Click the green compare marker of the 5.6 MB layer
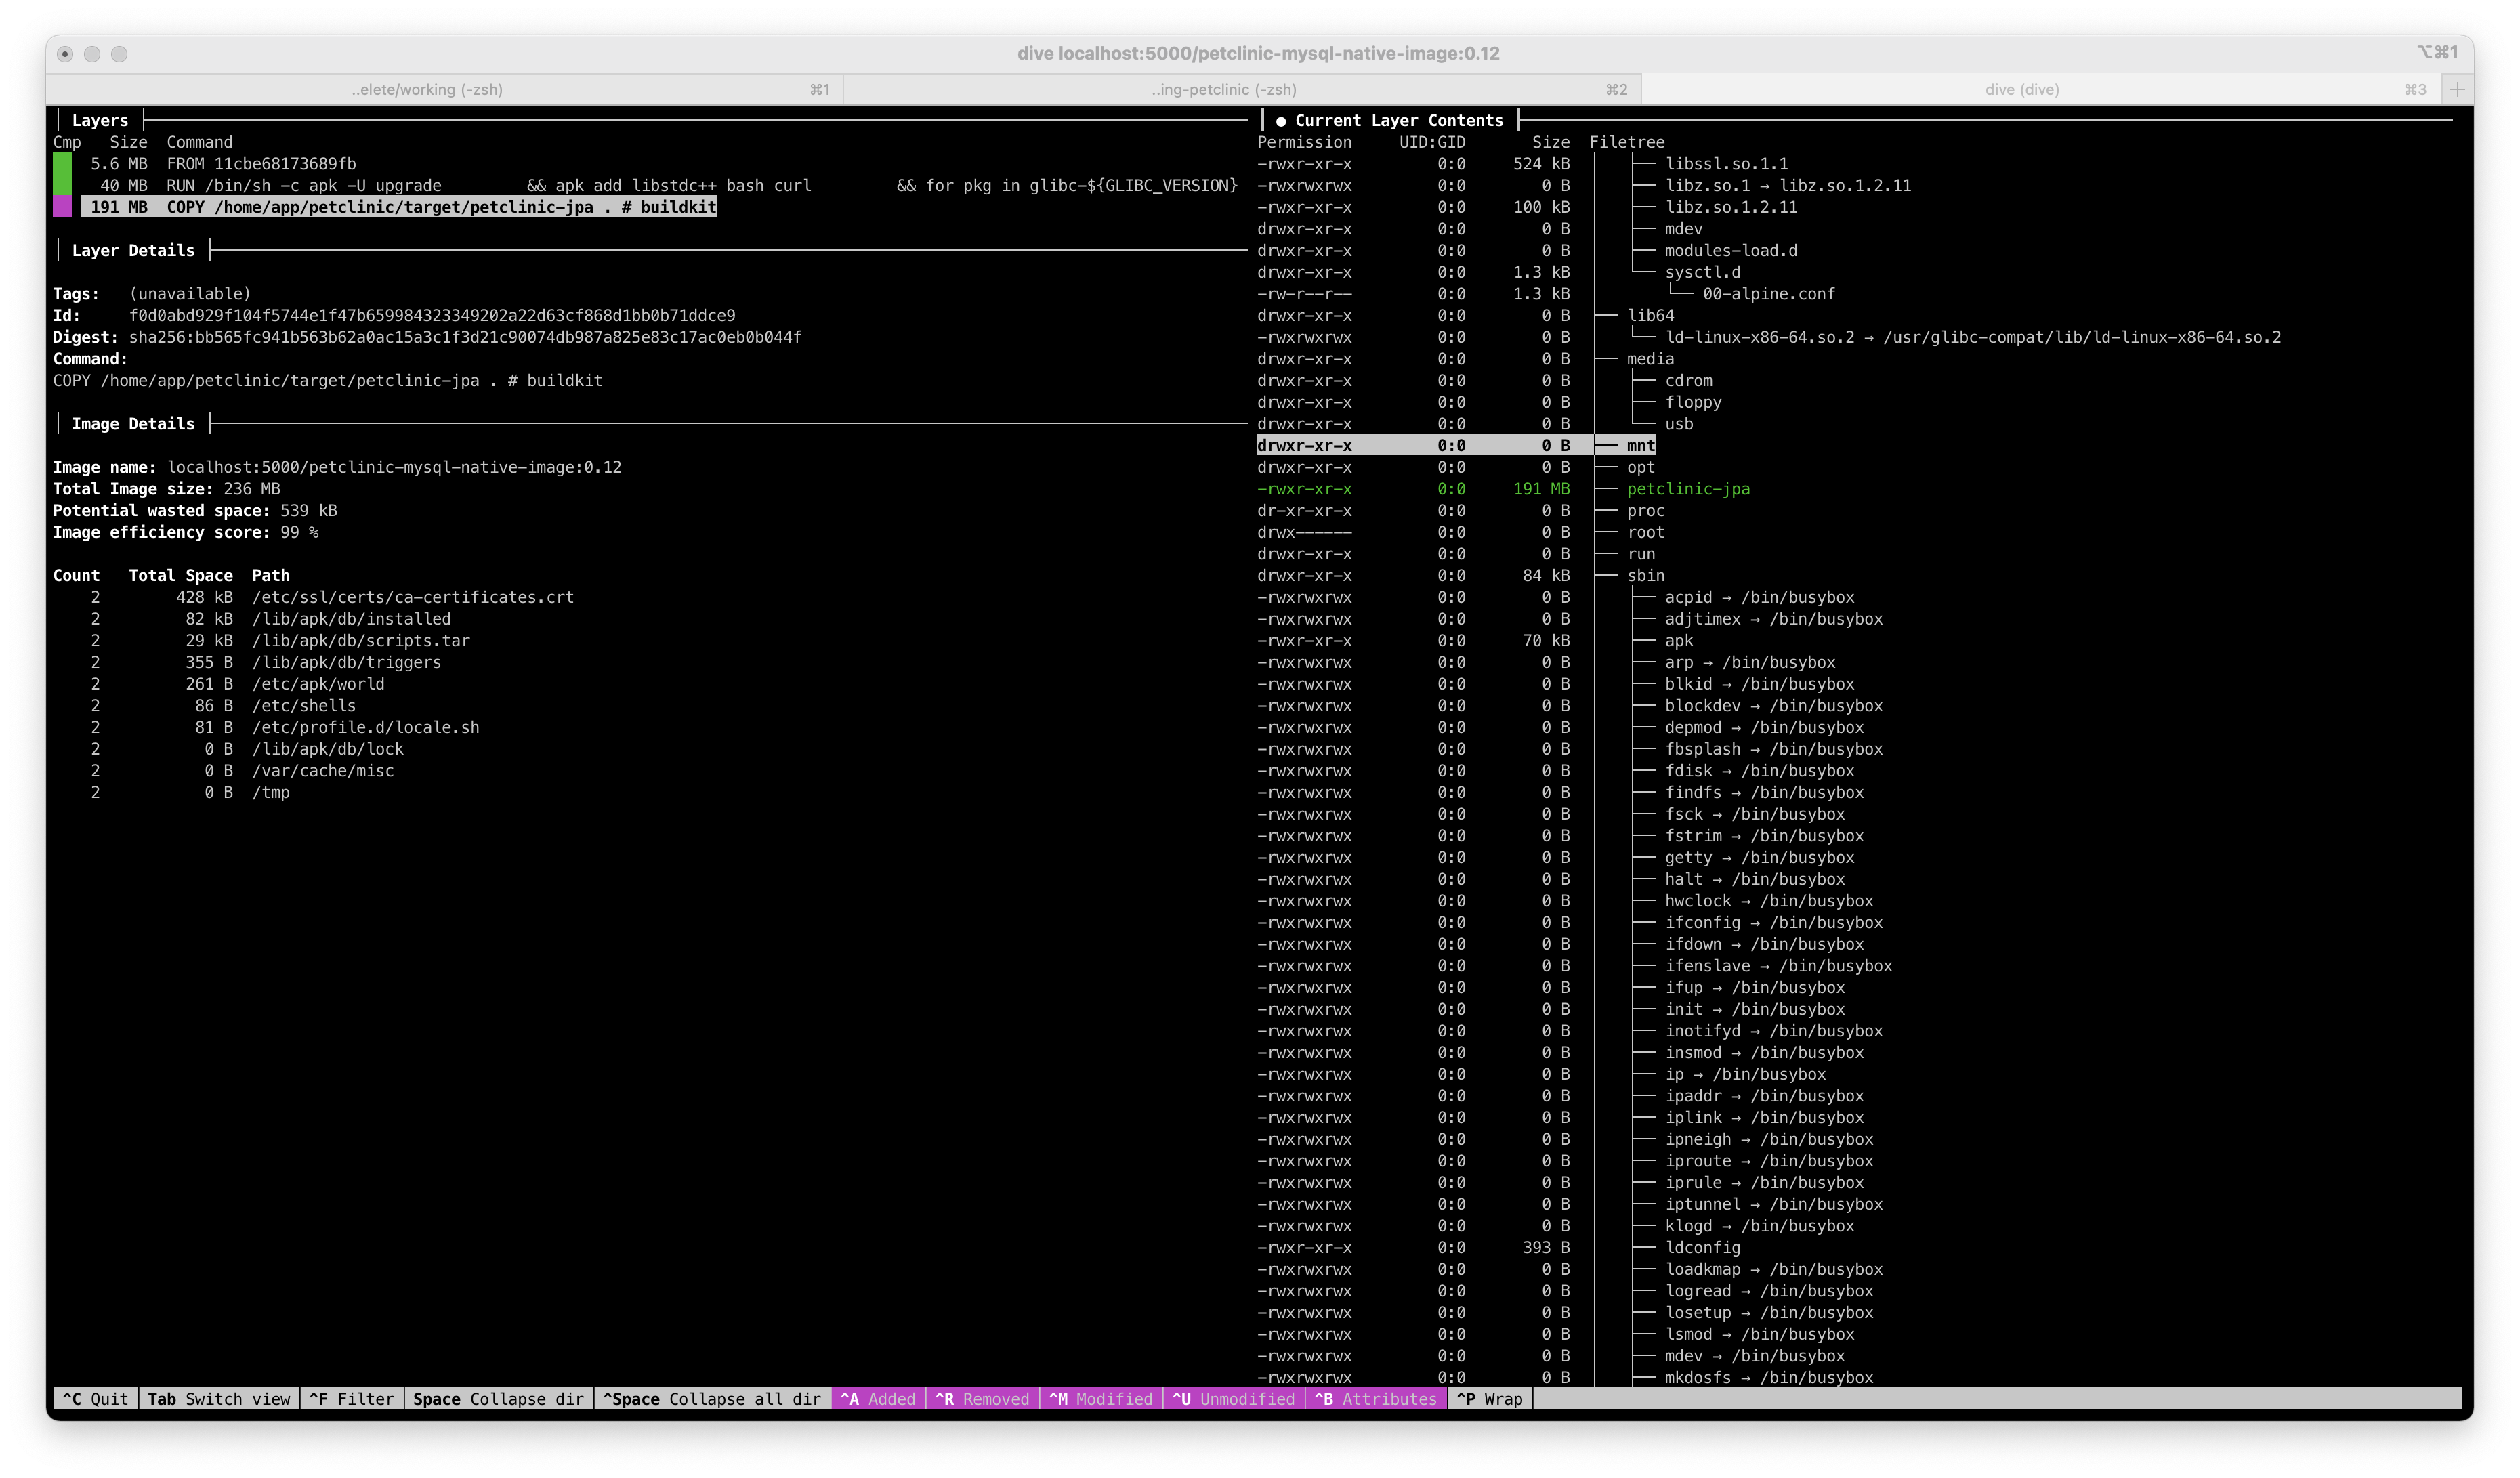Viewport: 2520px width, 1478px height. coord(63,163)
